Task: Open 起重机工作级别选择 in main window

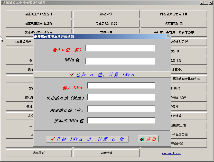Action: point(39,14)
